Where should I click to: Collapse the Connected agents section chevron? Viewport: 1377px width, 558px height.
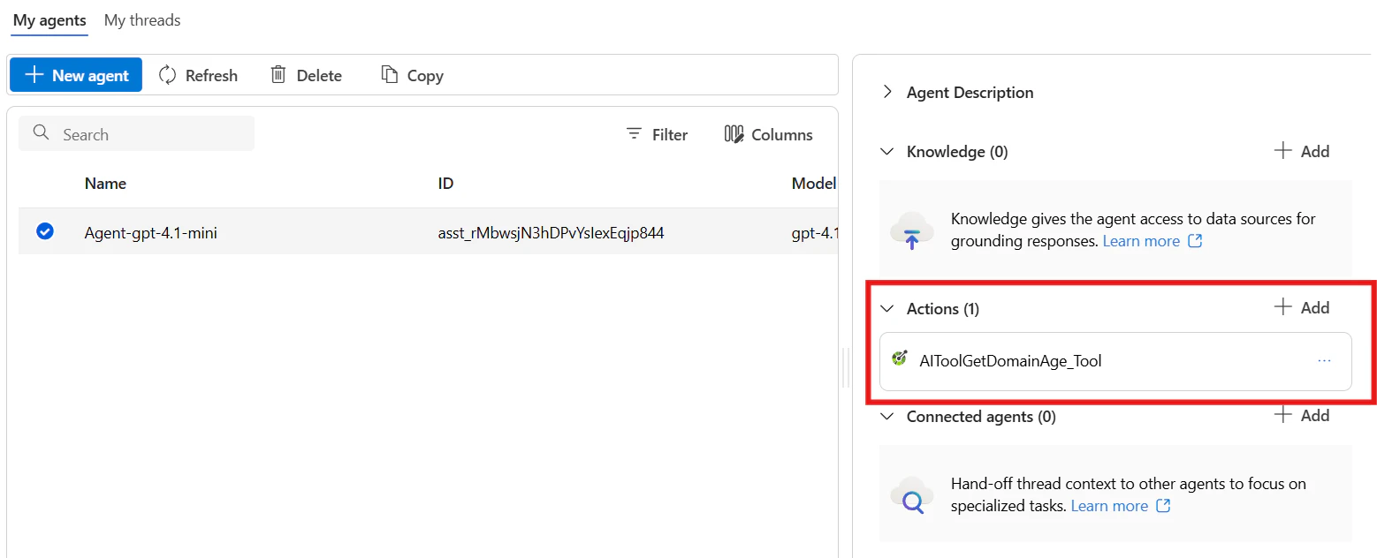(887, 417)
